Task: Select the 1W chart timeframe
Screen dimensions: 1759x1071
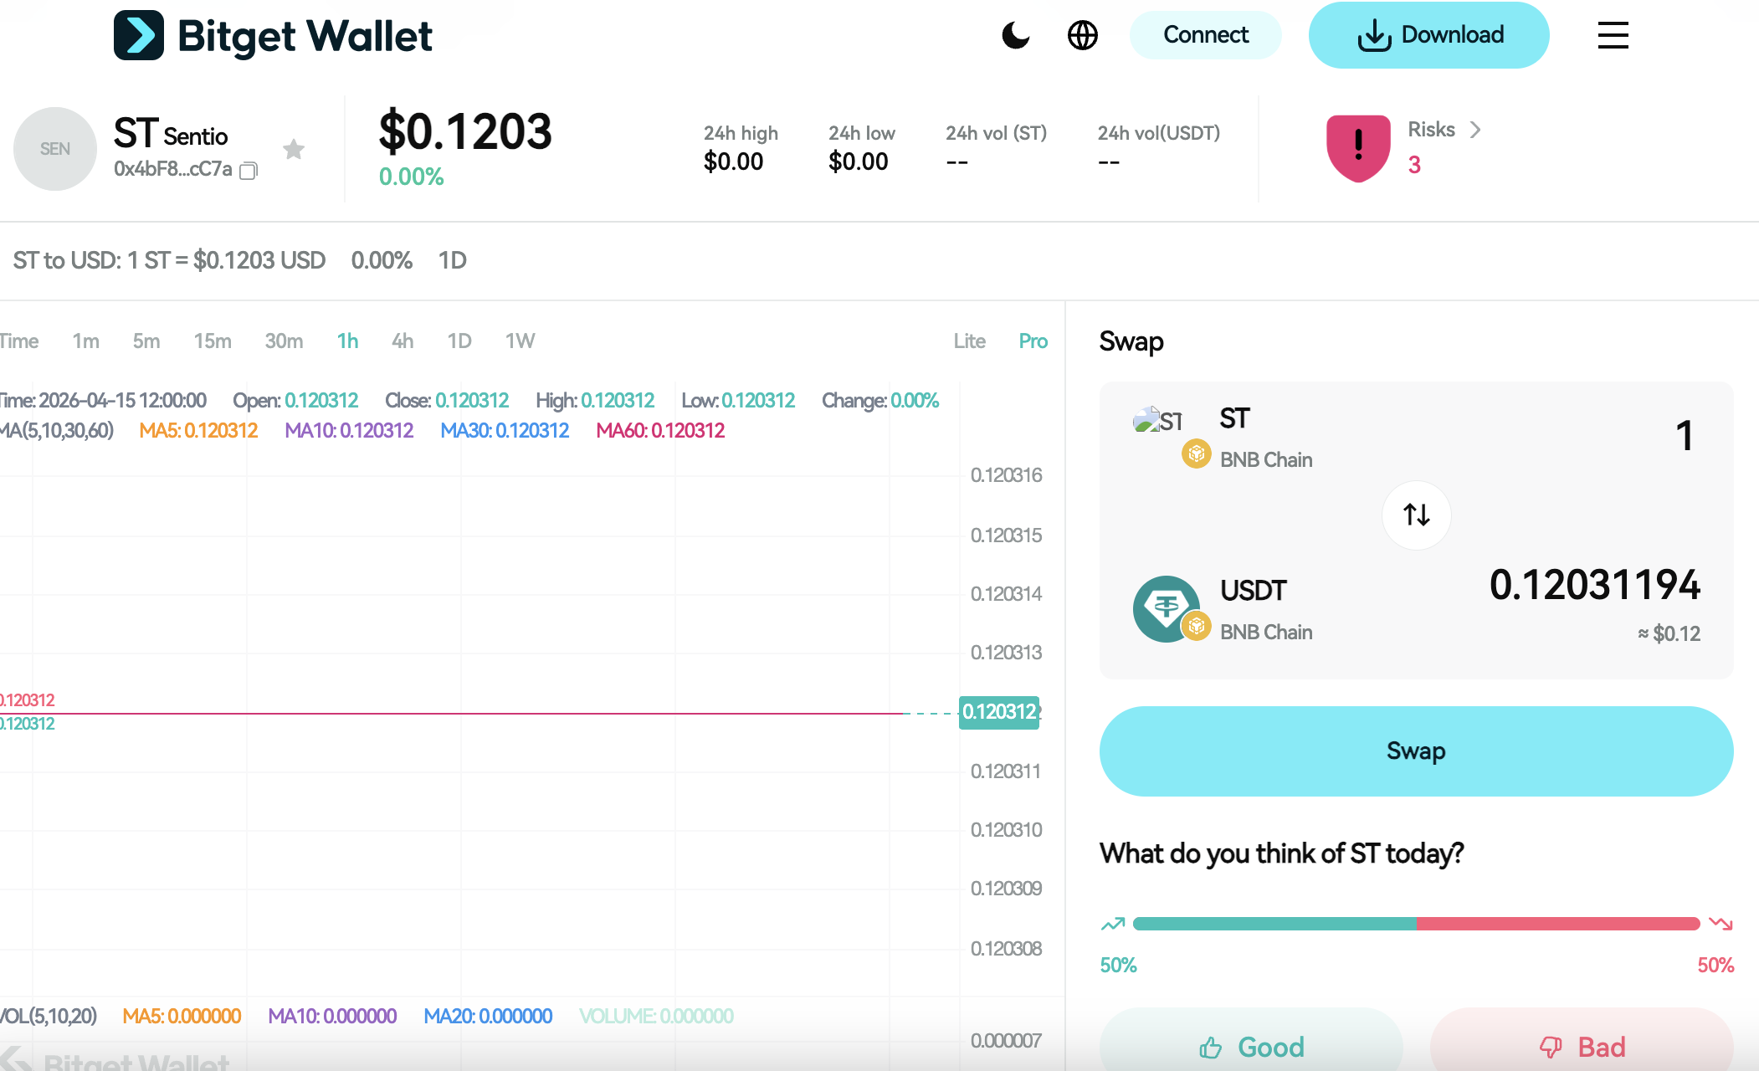Action: [520, 341]
